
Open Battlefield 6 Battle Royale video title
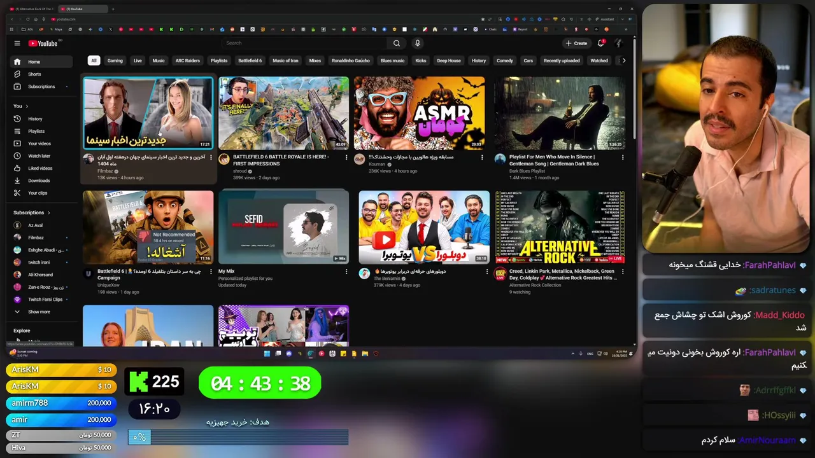pos(281,160)
